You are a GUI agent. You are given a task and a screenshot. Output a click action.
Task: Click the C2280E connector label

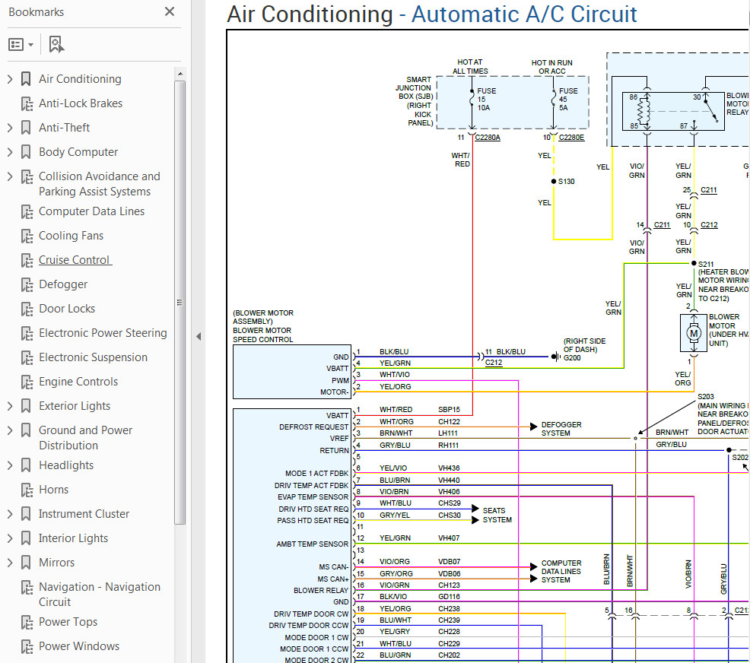(x=571, y=138)
